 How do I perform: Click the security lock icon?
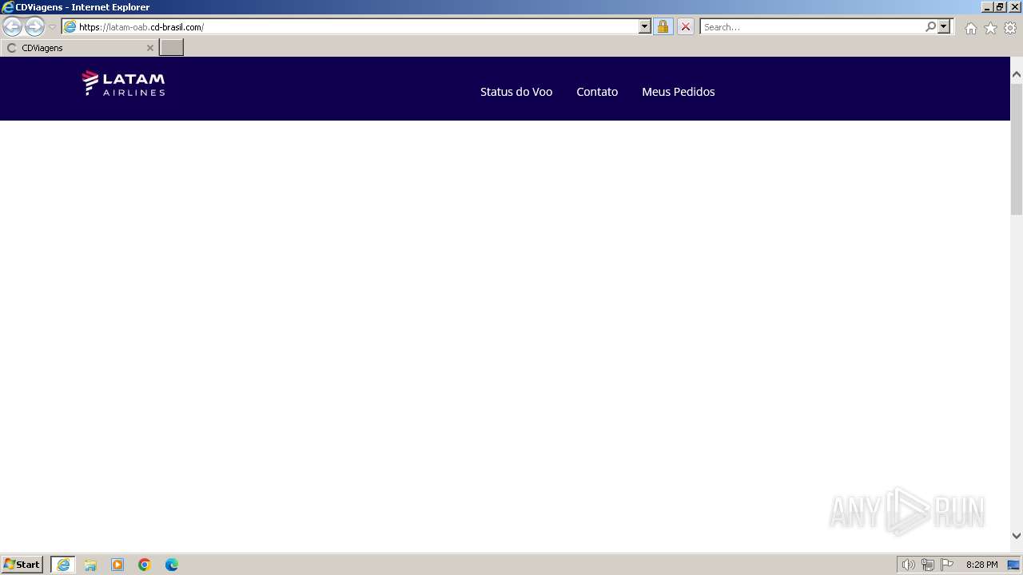663,27
